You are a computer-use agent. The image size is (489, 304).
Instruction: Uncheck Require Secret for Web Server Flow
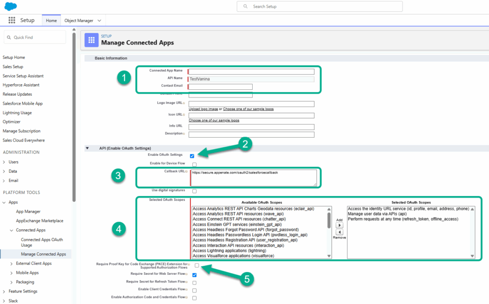click(195, 275)
